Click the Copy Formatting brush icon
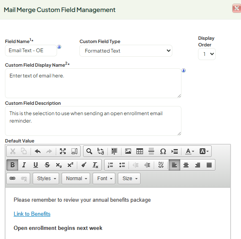241x239 pixels. pyautogui.click(x=84, y=165)
